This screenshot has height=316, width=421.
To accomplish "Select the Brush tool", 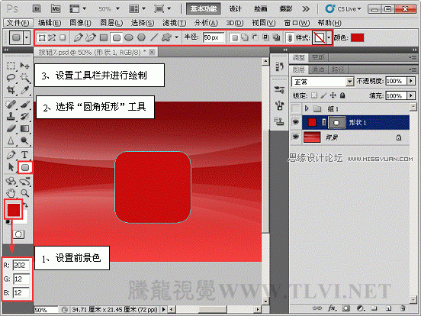I will [x=25, y=105].
